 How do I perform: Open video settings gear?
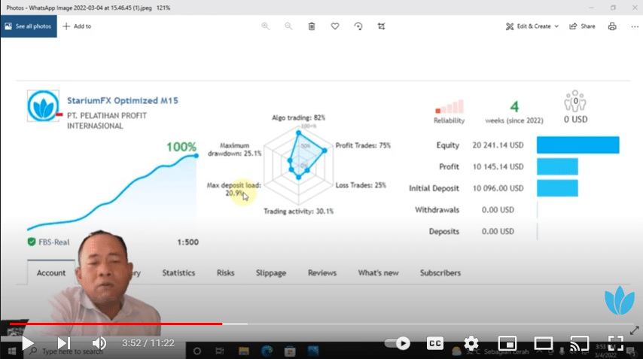pos(471,343)
